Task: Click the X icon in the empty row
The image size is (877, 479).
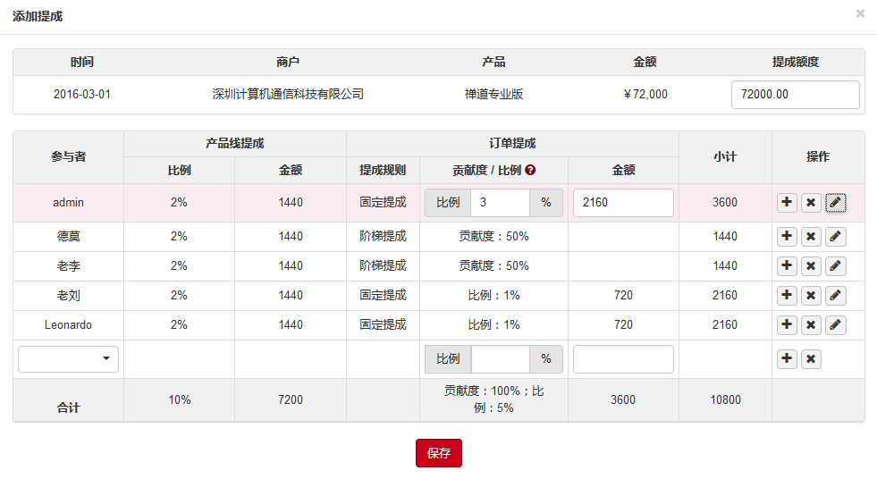Action: 811,359
